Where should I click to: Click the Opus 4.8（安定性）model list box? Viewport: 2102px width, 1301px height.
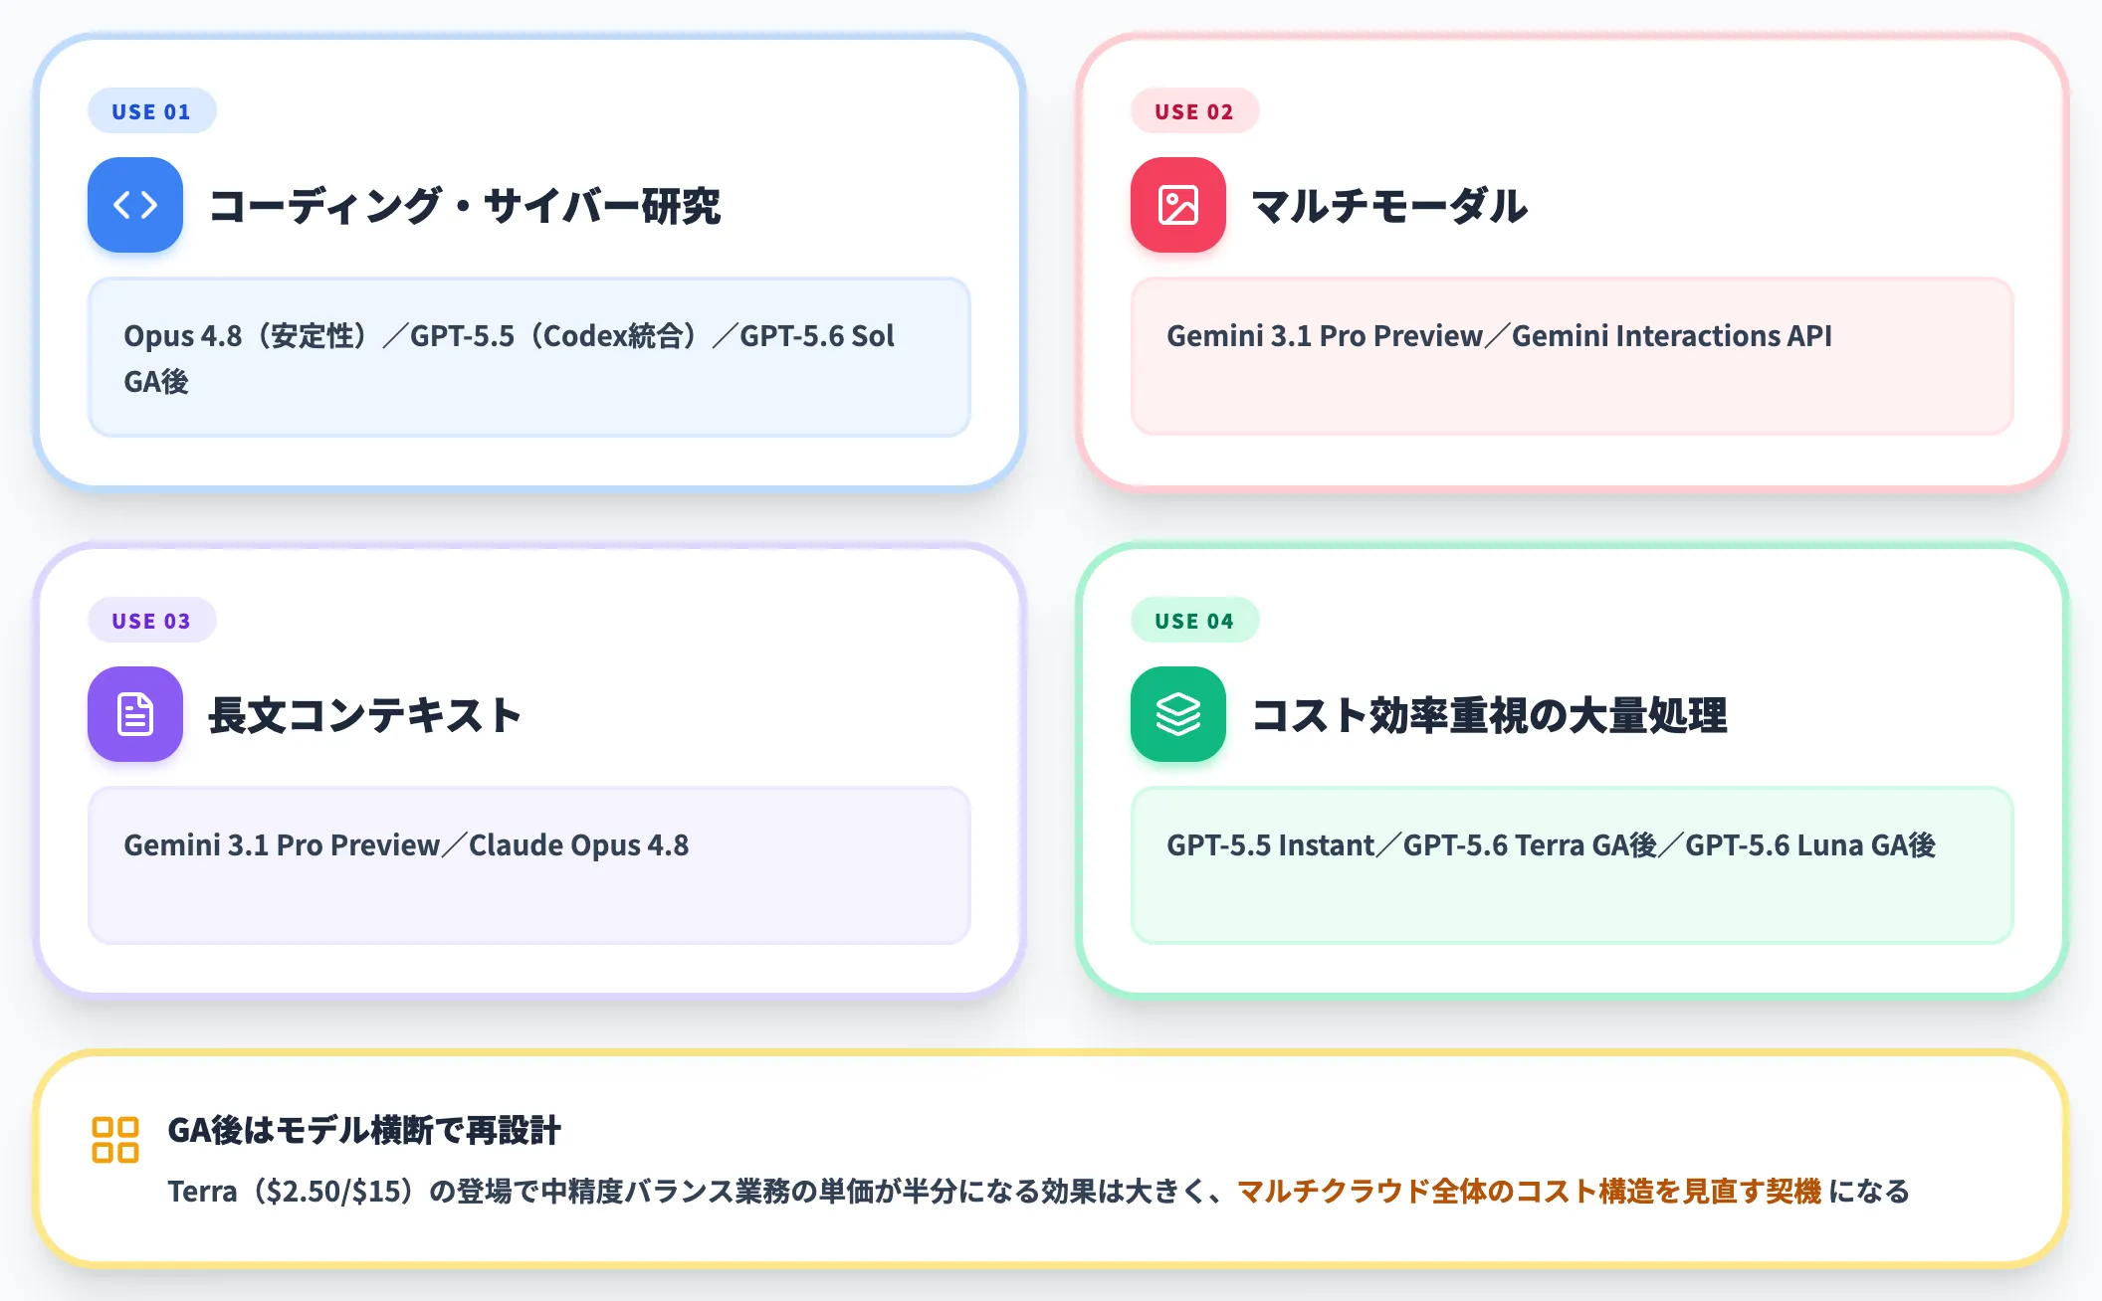[529, 357]
